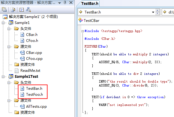This screenshot has height=117, width=174.
Task: Collapse the 源文件 folder under Sample1
Action: [x=9, y=47]
